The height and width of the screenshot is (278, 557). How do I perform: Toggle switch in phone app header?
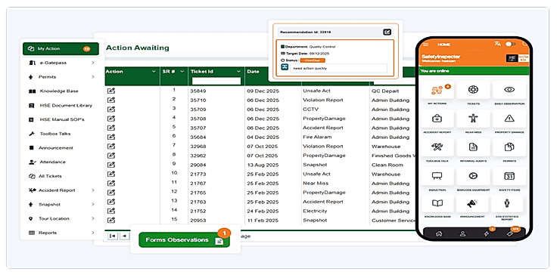[511, 44]
